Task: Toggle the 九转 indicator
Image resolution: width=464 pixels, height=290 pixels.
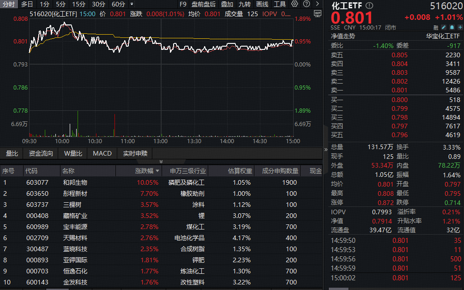Action: tap(245, 4)
